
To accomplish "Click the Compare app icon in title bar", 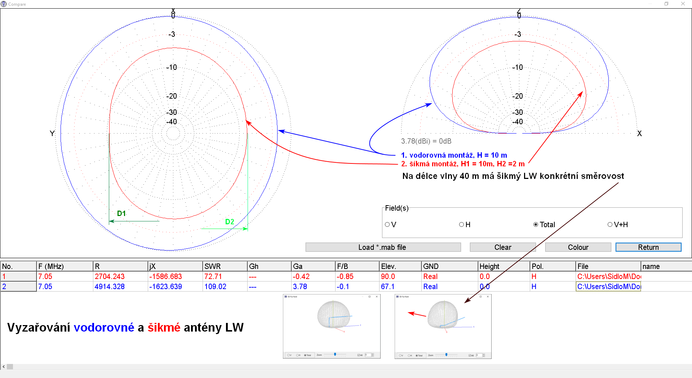I will (x=4, y=4).
